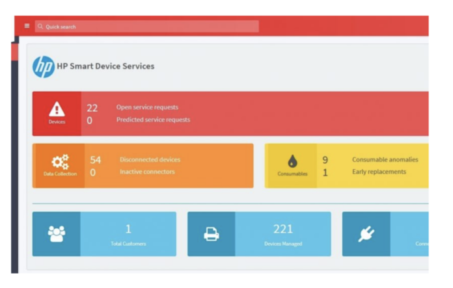The image size is (453, 288).
Task: Click the plug connector icon
Action: coord(366,234)
